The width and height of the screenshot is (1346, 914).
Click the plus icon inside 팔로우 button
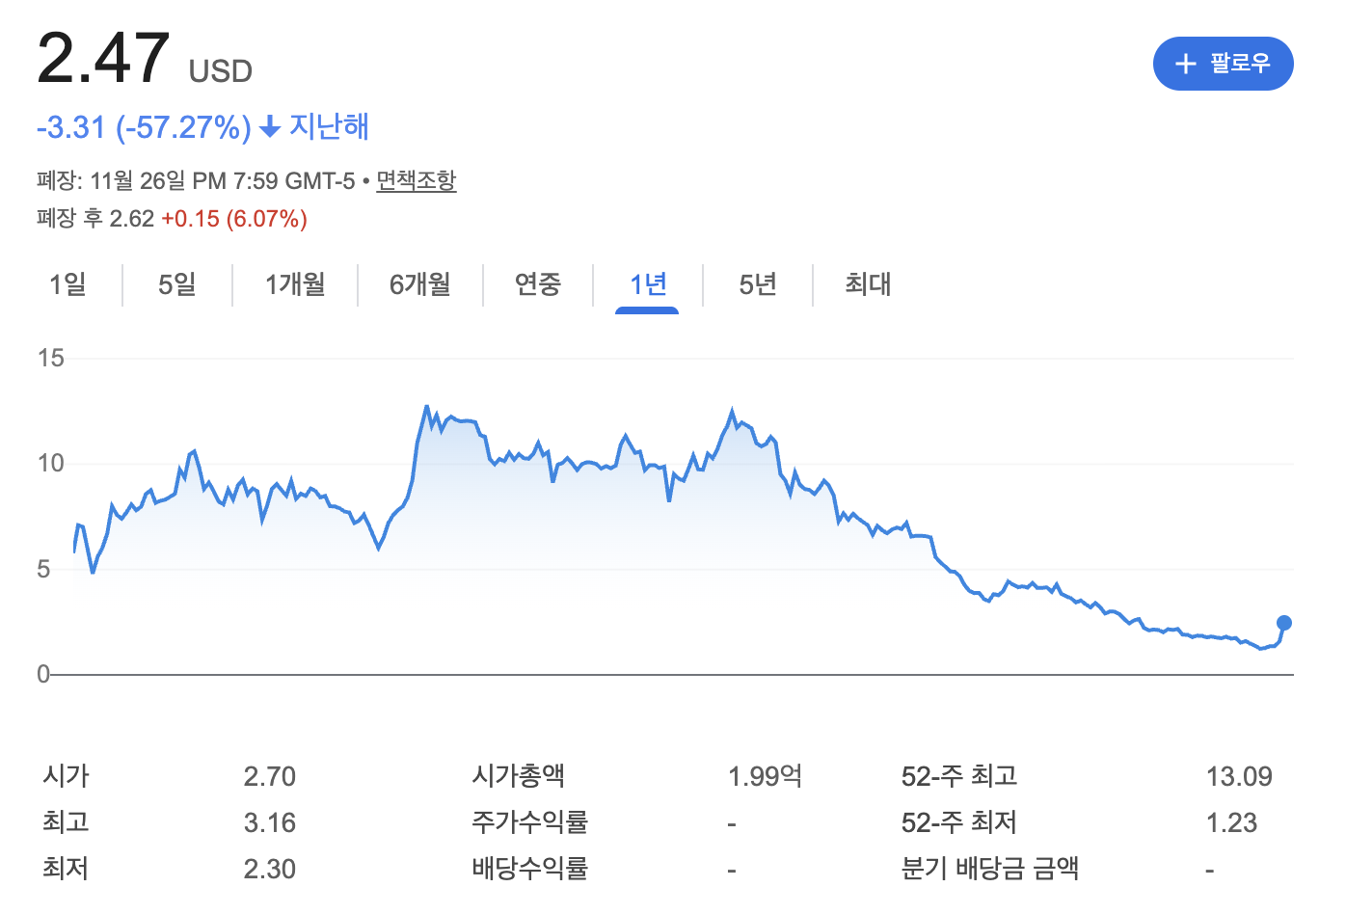pos(1184,64)
